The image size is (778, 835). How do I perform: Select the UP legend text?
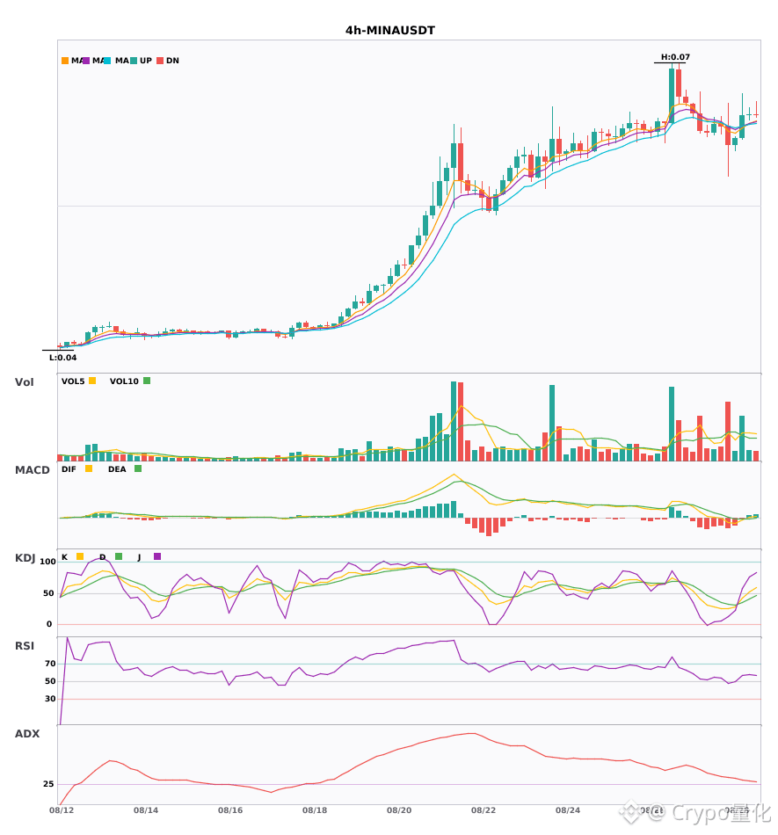146,61
